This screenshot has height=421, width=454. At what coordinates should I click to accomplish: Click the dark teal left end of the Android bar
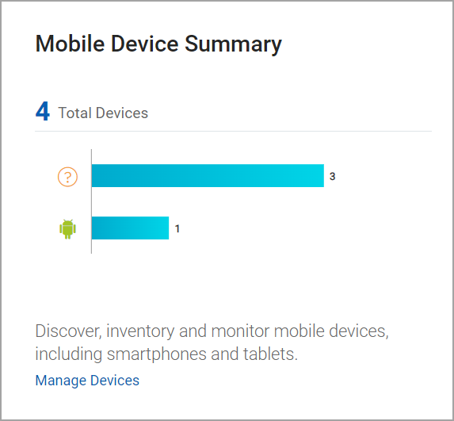[x=100, y=228]
